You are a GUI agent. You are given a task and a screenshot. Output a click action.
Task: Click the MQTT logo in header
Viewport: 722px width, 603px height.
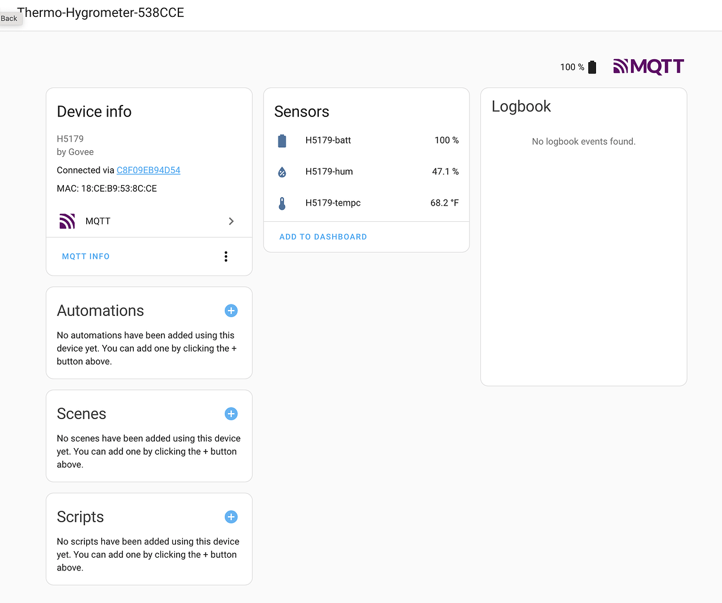(648, 66)
